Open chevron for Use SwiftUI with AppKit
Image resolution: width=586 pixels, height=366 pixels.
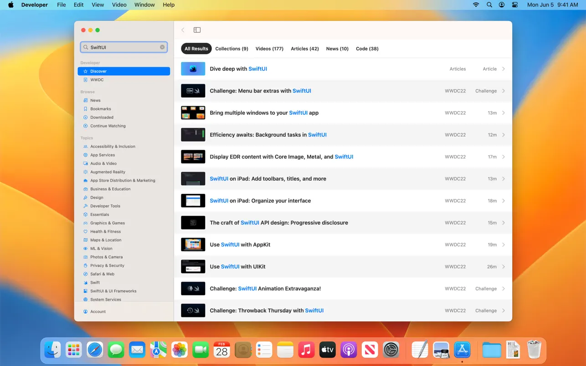(x=504, y=244)
